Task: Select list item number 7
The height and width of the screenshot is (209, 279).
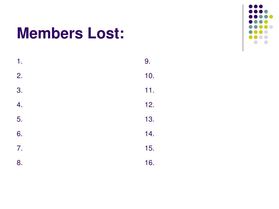Action: pos(20,148)
